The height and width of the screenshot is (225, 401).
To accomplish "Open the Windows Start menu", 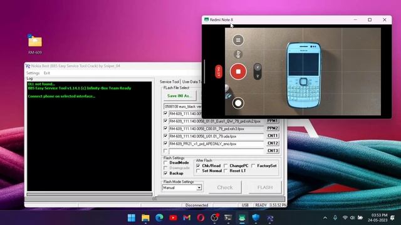I will click(x=132, y=218).
